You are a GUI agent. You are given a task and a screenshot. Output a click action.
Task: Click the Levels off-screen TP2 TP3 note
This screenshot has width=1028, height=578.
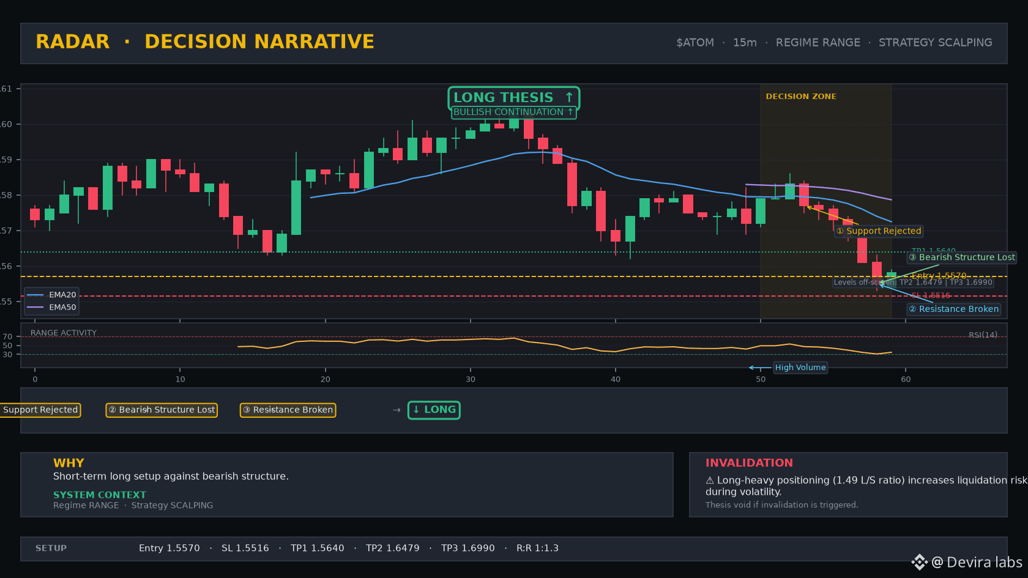point(913,283)
